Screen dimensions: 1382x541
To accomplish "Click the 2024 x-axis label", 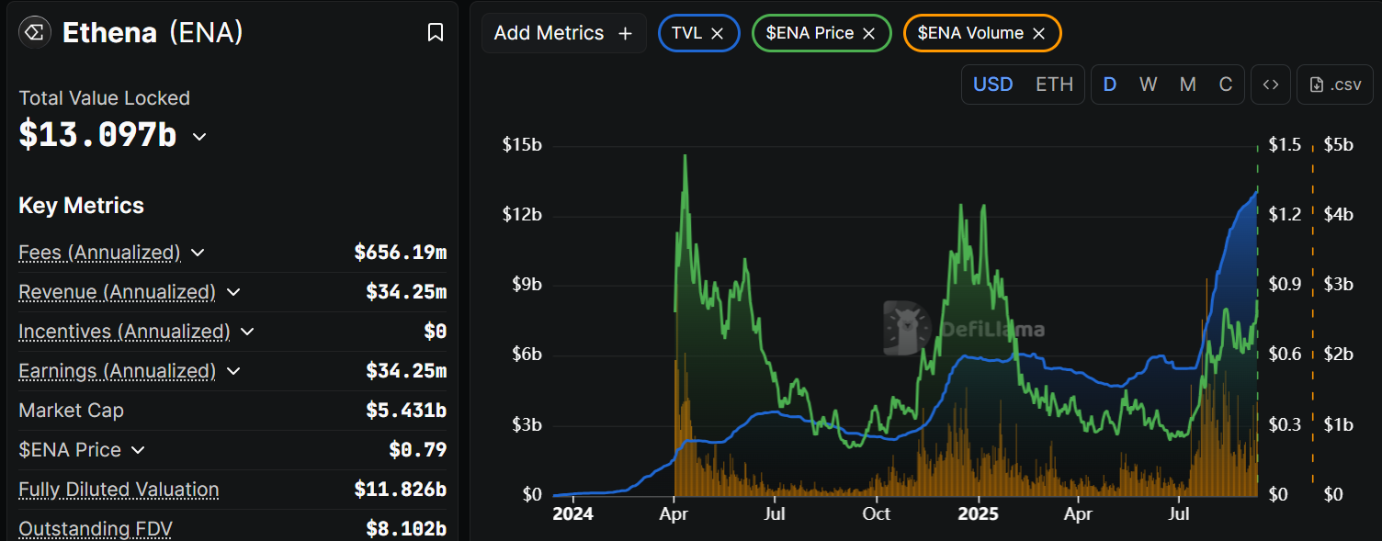I will [572, 513].
